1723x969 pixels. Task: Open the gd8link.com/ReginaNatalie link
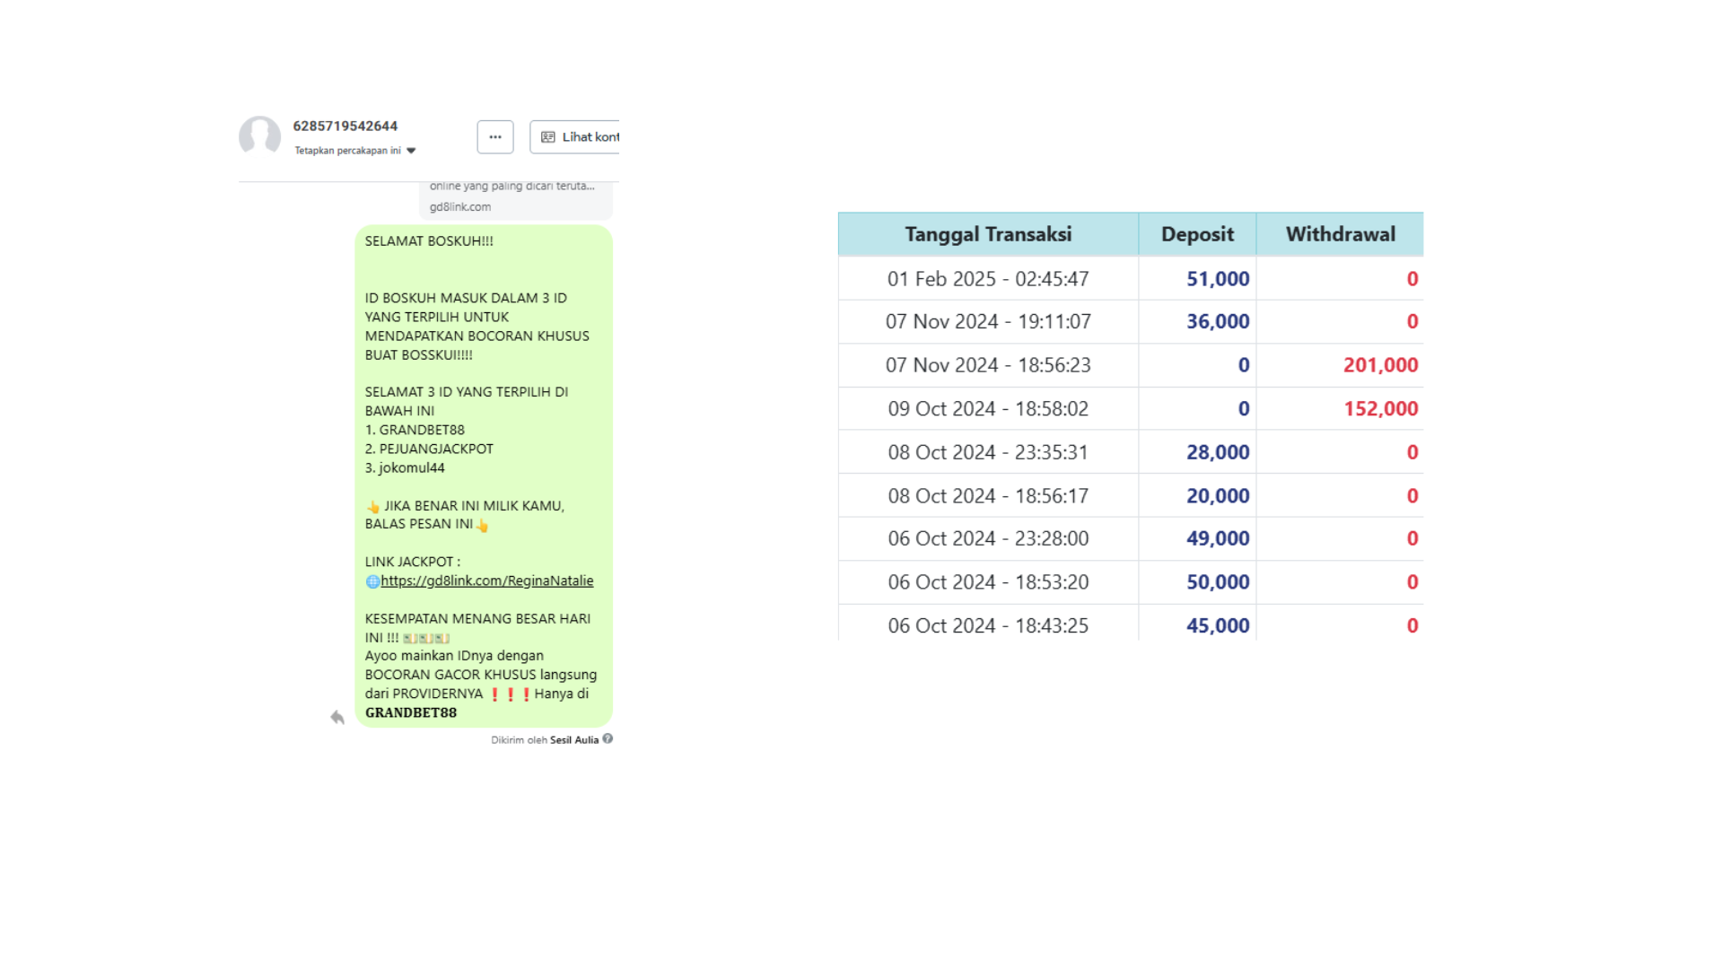pyautogui.click(x=486, y=581)
